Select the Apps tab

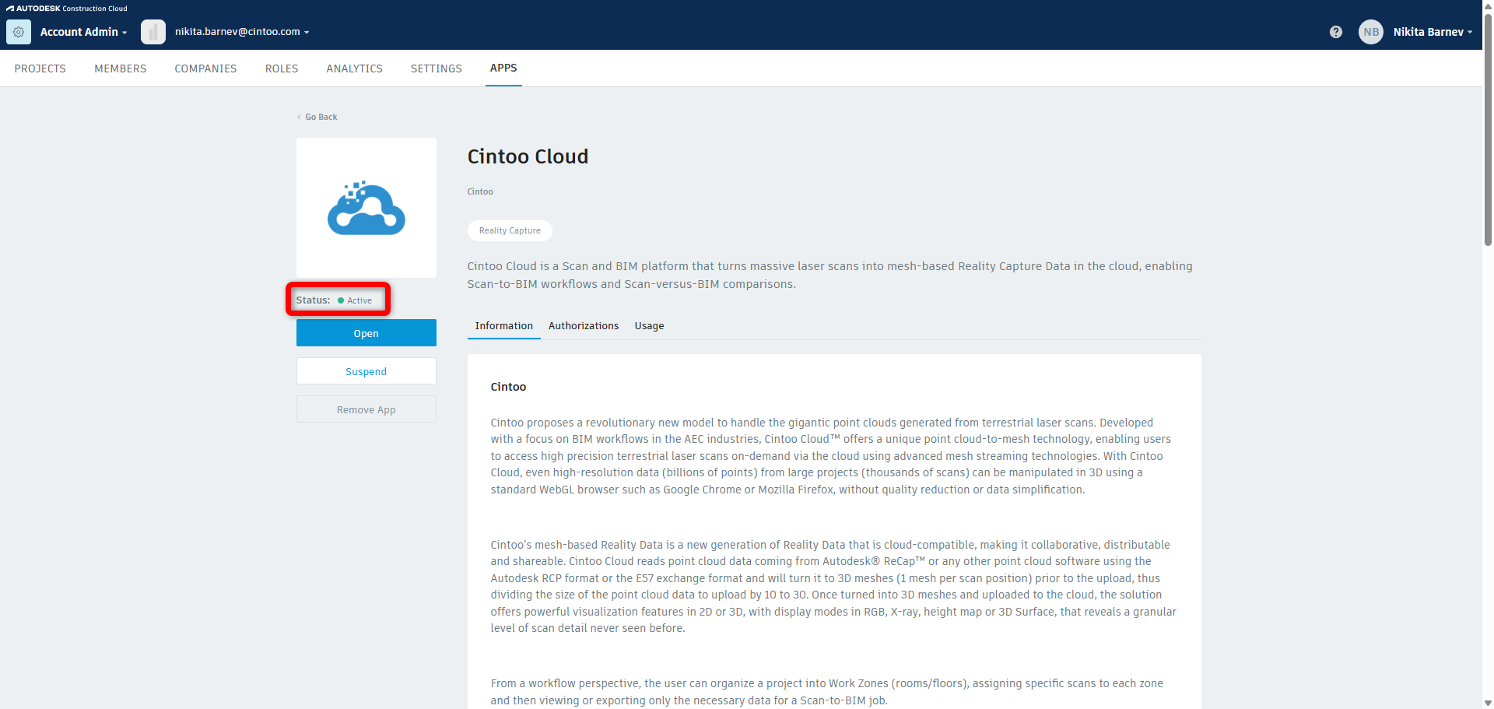pyautogui.click(x=503, y=68)
